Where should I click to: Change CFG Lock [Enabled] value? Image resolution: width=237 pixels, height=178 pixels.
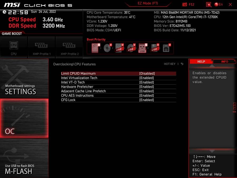coord(146,100)
